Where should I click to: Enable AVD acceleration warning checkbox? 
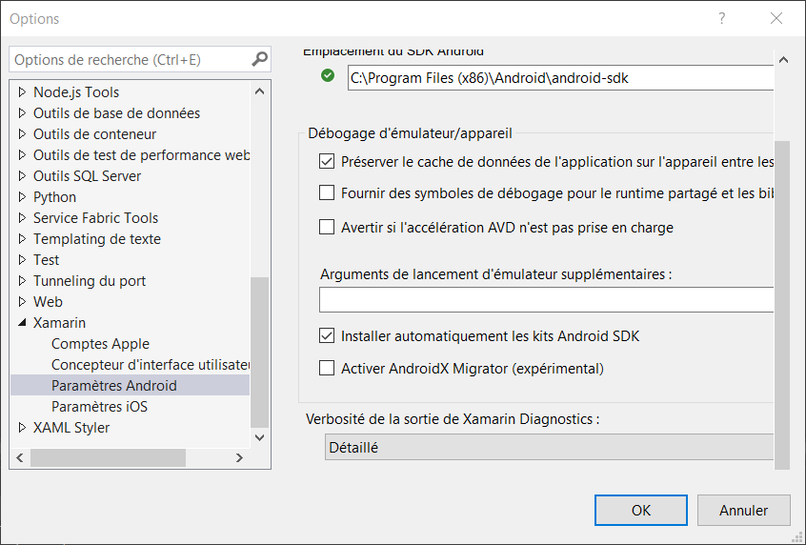[327, 228]
